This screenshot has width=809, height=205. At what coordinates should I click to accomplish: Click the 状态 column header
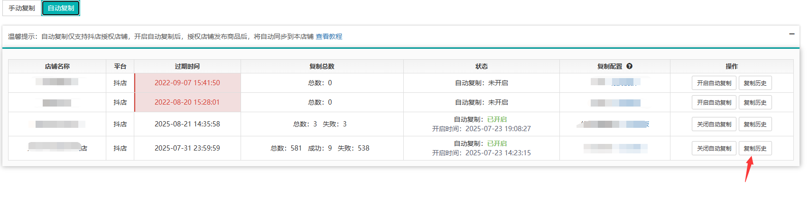pyautogui.click(x=481, y=66)
